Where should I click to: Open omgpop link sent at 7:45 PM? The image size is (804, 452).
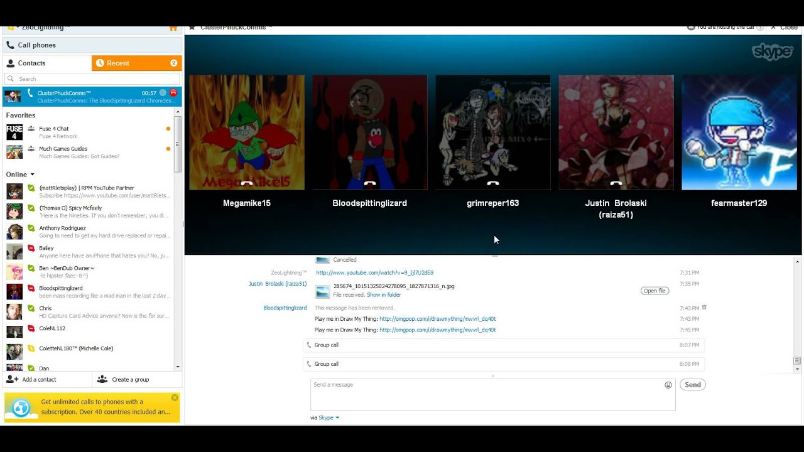click(438, 330)
